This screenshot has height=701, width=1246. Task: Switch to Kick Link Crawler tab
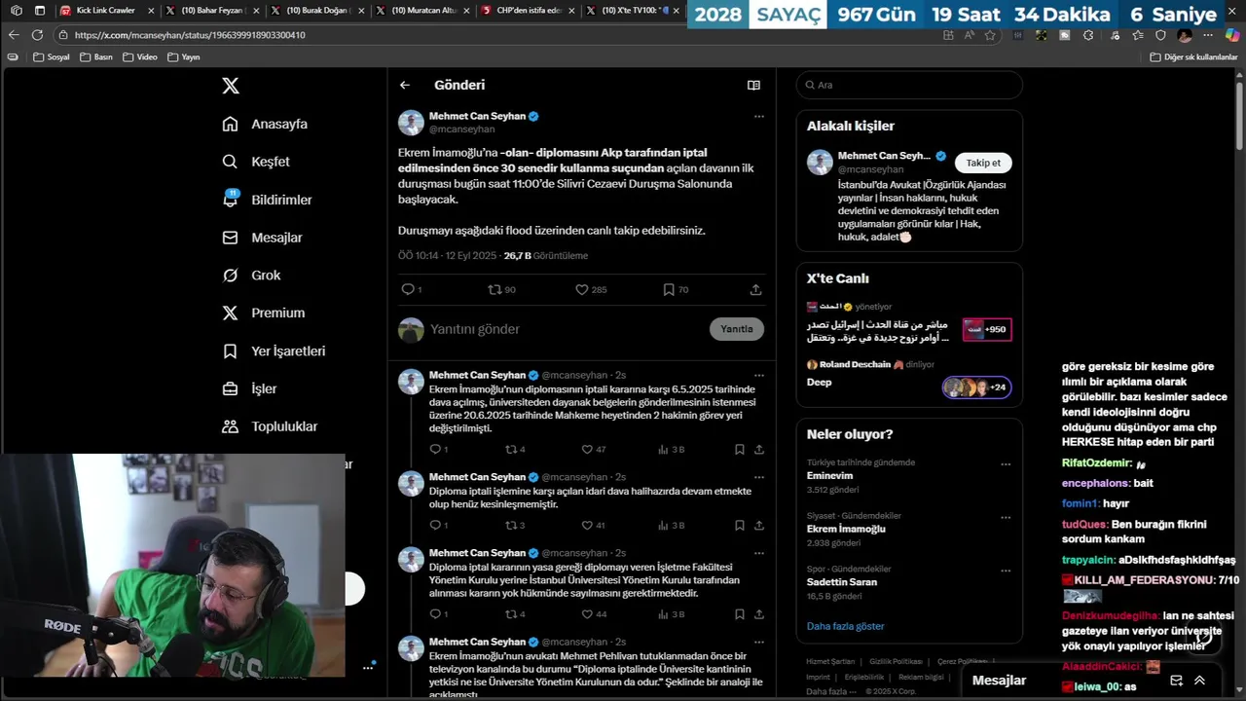pyautogui.click(x=107, y=11)
